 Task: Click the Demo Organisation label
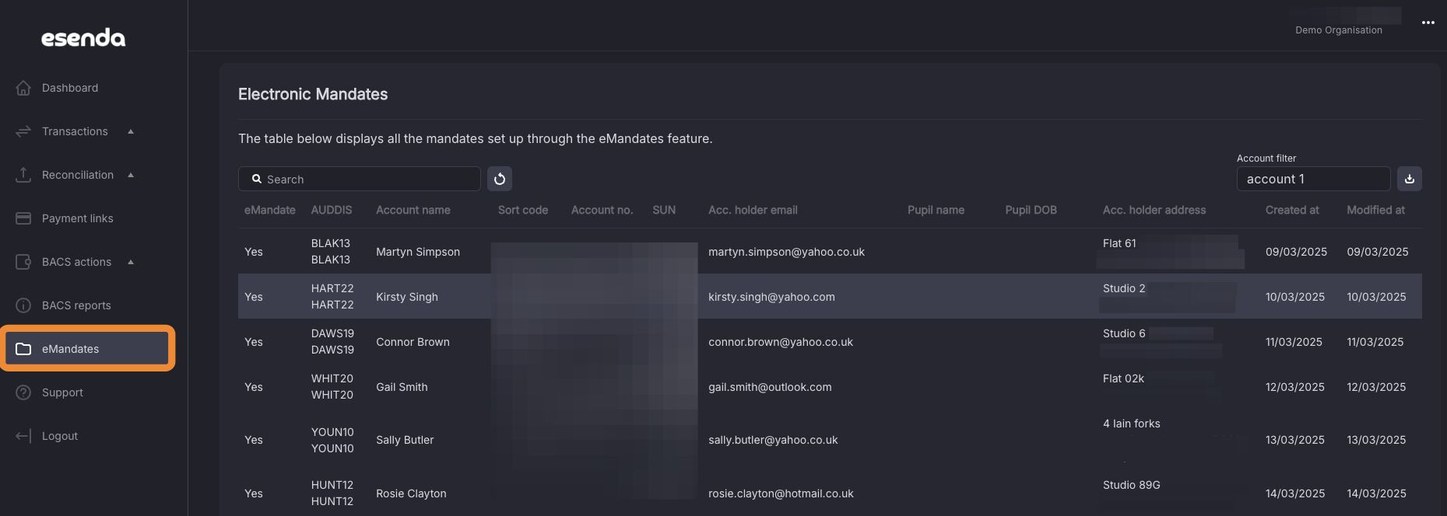click(x=1339, y=30)
